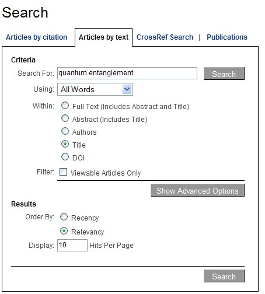This screenshot has width=265, height=294.
Task: Open the CrossRef Search tab
Action: pos(165,37)
